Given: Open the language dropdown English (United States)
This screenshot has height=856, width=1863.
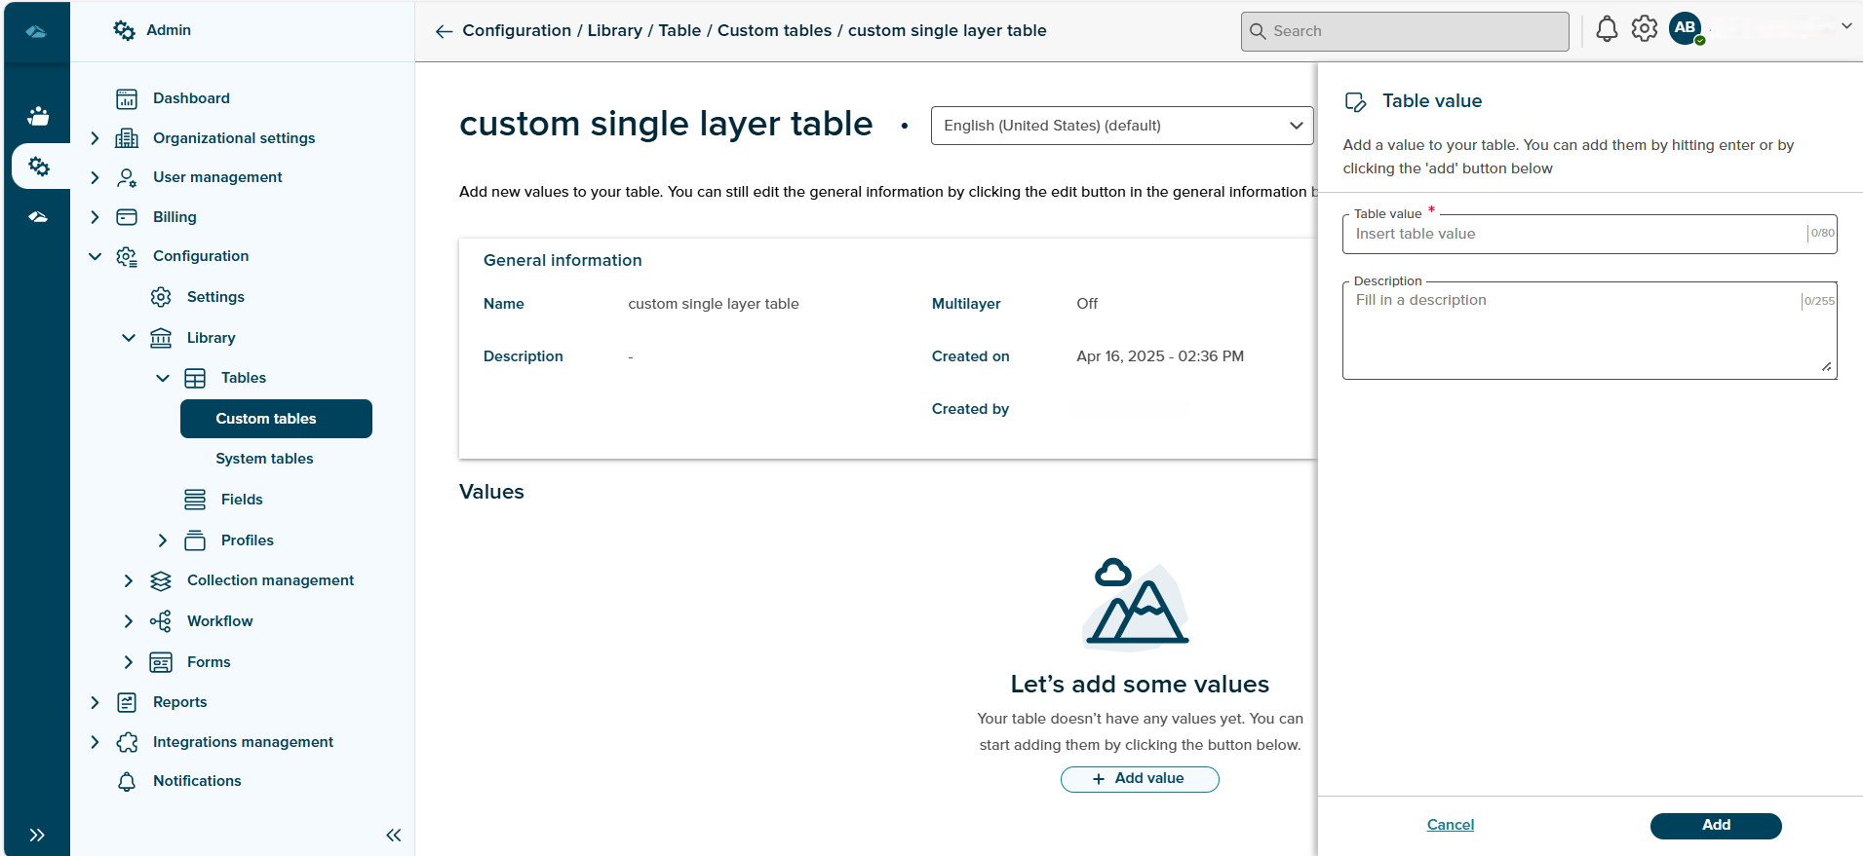Looking at the screenshot, I should (x=1121, y=126).
